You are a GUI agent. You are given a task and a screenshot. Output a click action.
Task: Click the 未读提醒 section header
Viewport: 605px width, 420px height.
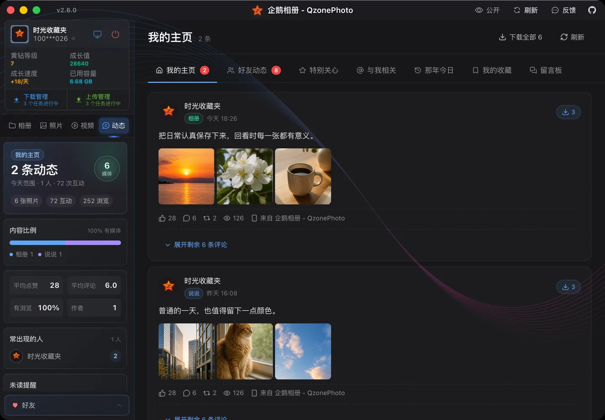click(x=23, y=385)
